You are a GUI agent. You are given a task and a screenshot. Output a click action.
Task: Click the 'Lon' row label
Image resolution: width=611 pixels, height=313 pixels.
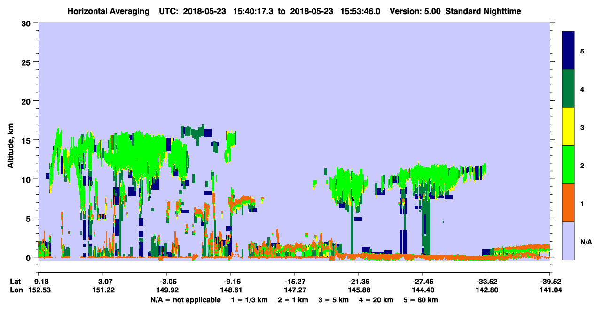[x=16, y=290]
